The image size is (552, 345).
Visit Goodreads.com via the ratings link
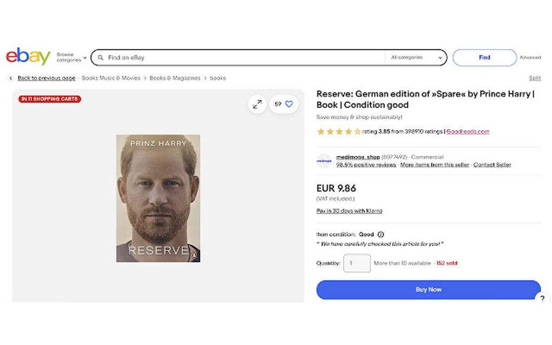[468, 131]
